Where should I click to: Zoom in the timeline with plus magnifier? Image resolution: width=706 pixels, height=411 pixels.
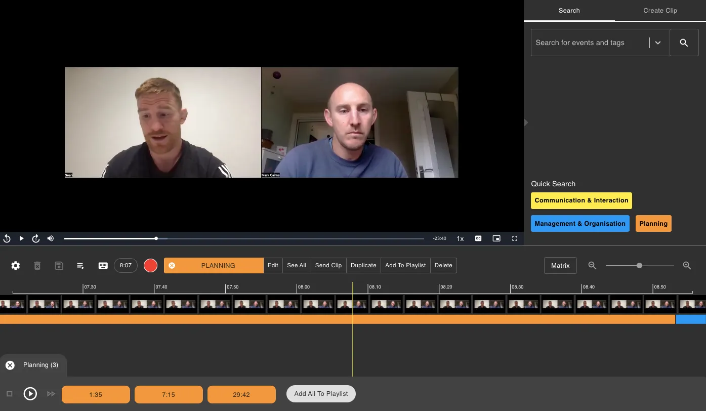687,266
